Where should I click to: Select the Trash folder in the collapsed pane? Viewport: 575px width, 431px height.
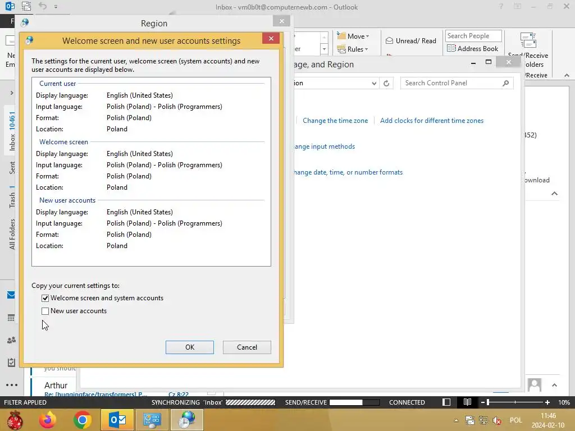point(12,197)
